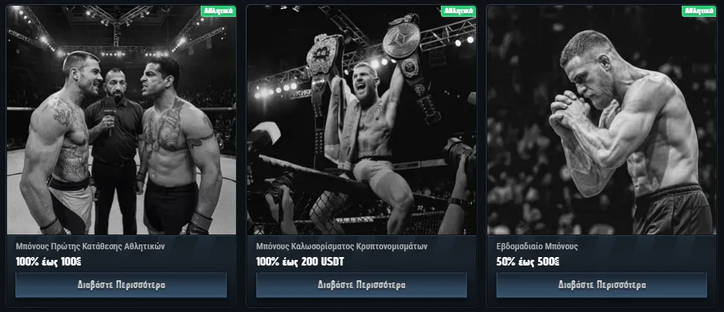Click the 50% έως 500€ offer text
The width and height of the screenshot is (724, 312).
[x=528, y=262]
